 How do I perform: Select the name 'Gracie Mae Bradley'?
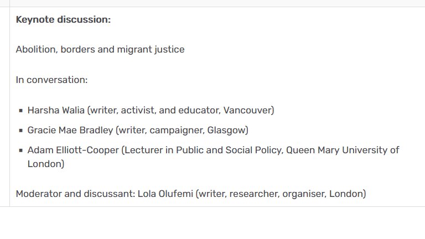point(70,131)
